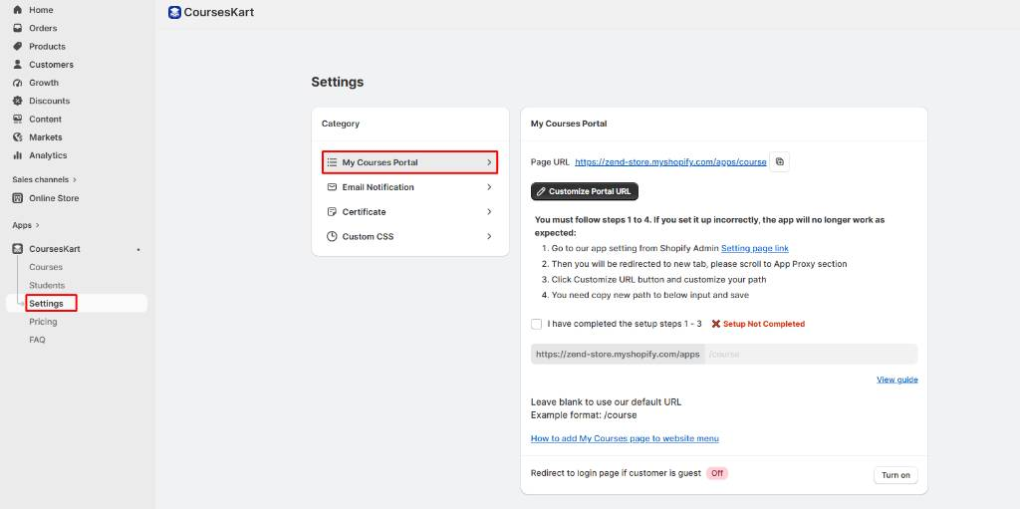Check 'I have completed the setup steps'
Screen dimensions: 1020x509
pyautogui.click(x=536, y=324)
